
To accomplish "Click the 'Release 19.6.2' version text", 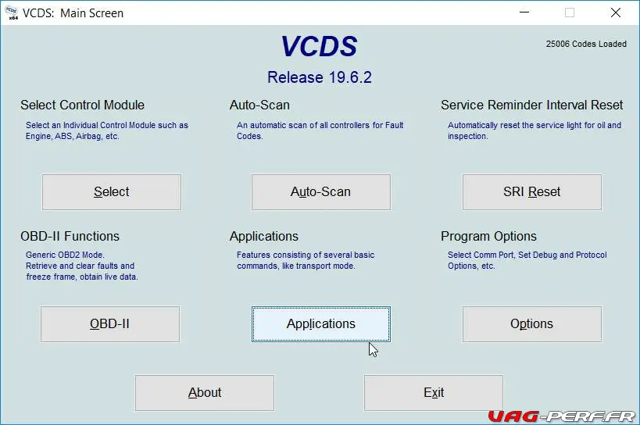I will 320,77.
